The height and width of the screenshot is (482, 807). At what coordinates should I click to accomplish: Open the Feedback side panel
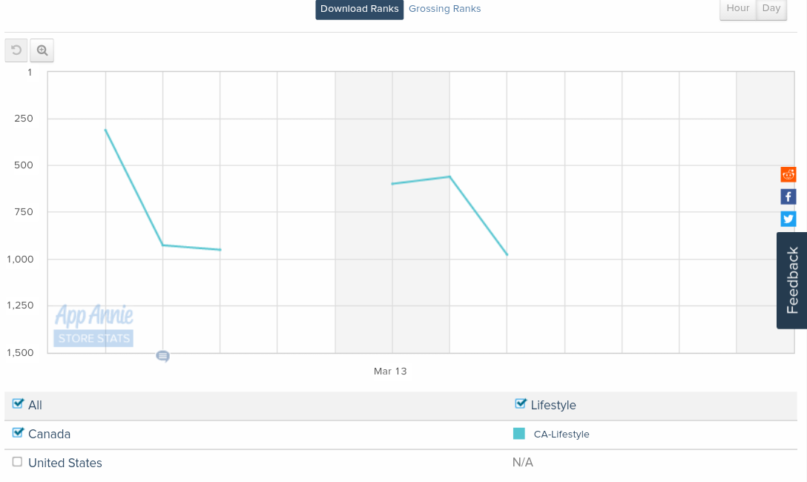(x=792, y=280)
